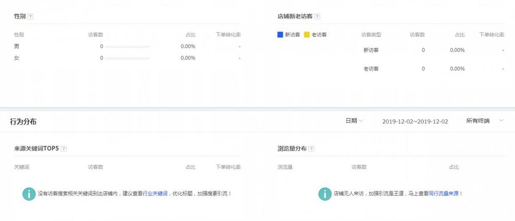
Task: Click the blue 新访客 legend swatch
Action: click(280, 35)
